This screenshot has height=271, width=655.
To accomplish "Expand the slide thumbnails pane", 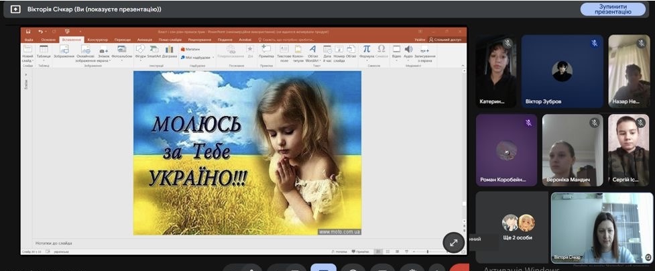I will (x=26, y=75).
